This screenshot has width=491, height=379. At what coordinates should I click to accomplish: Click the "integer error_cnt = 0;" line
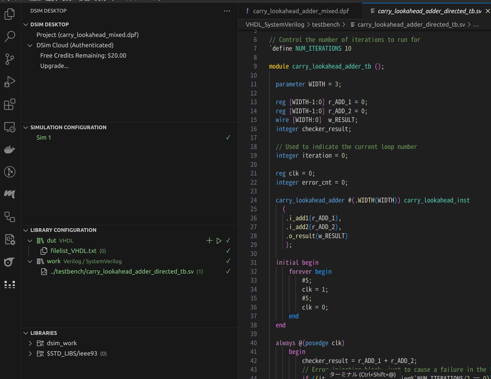(x=311, y=182)
